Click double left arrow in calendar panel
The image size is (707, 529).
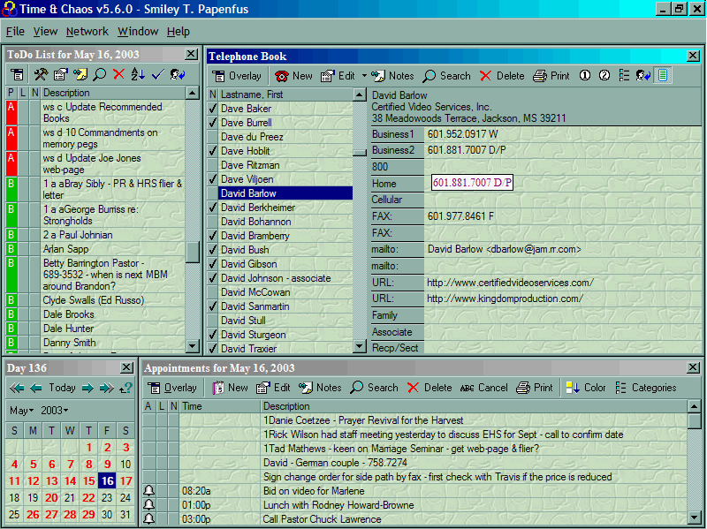pos(17,388)
